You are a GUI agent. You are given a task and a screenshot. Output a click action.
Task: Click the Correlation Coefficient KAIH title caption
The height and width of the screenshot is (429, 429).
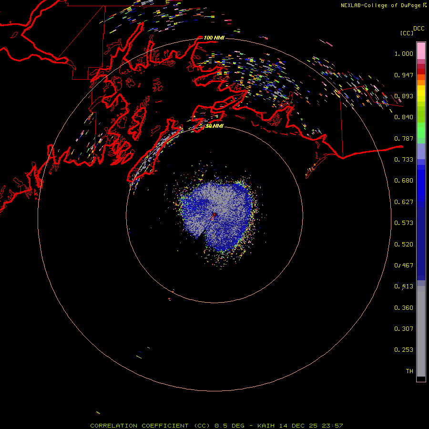coord(216,426)
